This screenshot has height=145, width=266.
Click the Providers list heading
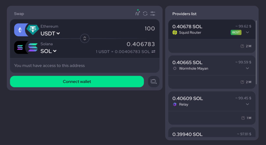184,14
